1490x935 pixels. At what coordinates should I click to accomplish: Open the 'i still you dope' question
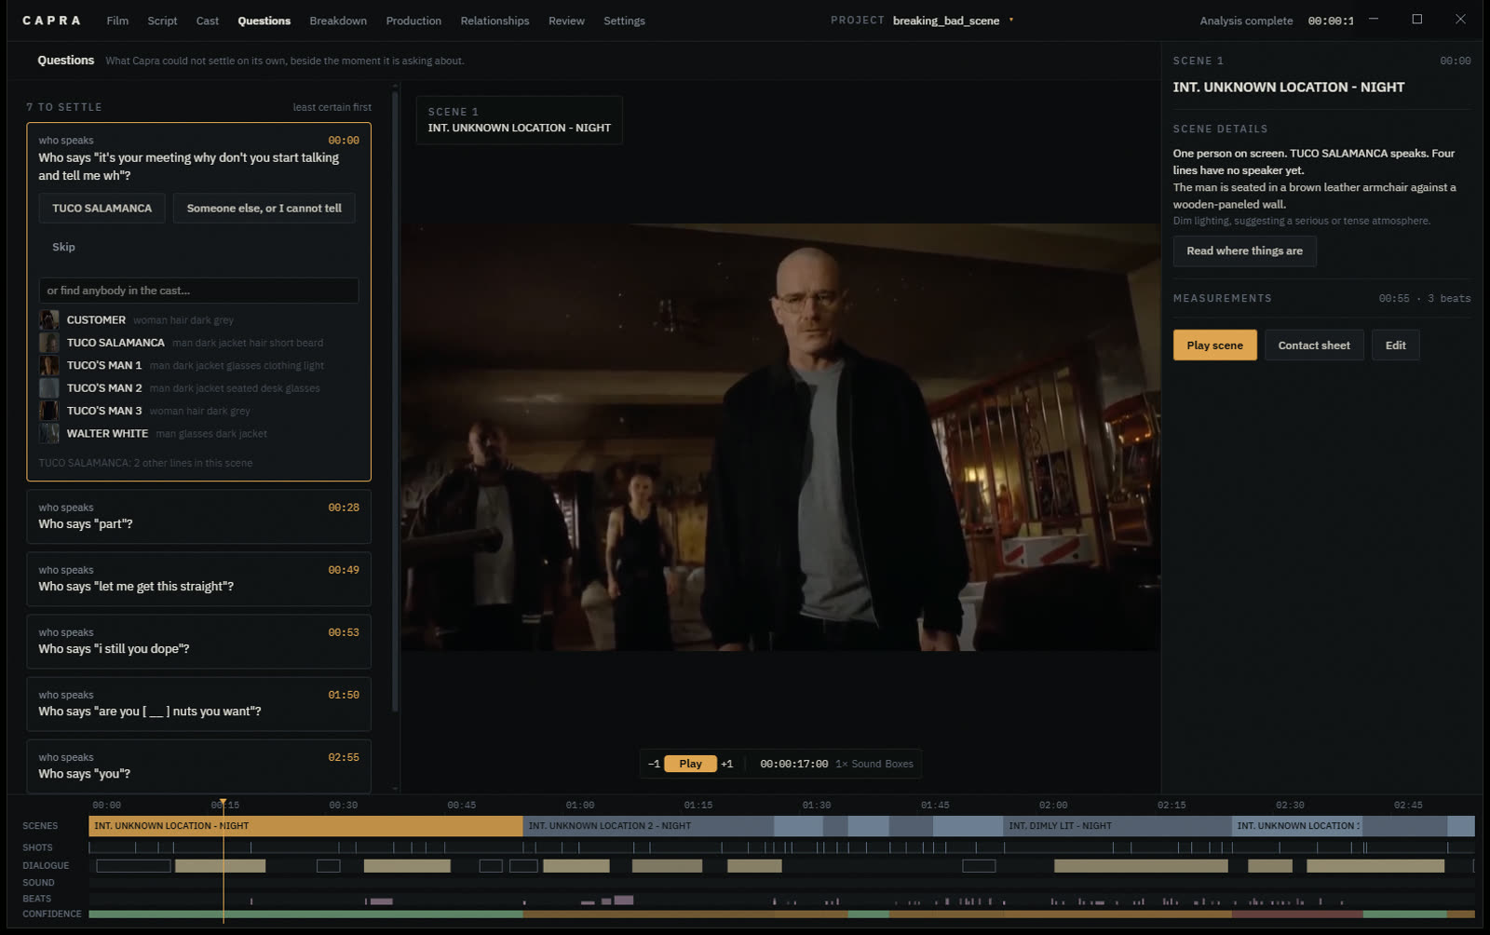[198, 642]
